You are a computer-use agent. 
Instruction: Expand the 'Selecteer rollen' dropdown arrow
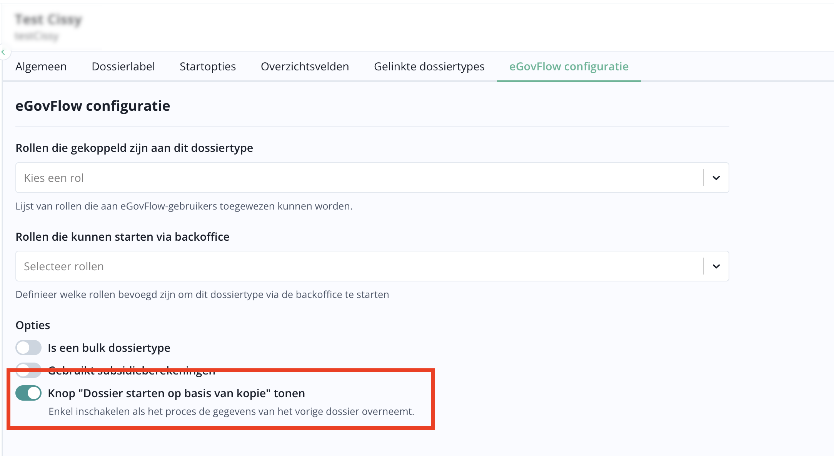[716, 266]
